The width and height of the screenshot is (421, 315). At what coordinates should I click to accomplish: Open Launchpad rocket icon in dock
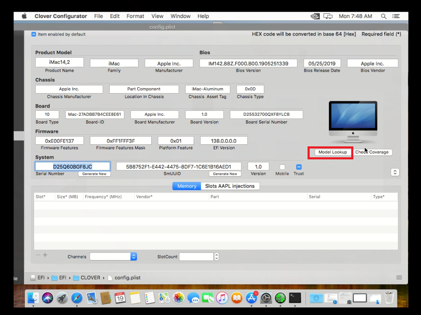pyautogui.click(x=62, y=298)
